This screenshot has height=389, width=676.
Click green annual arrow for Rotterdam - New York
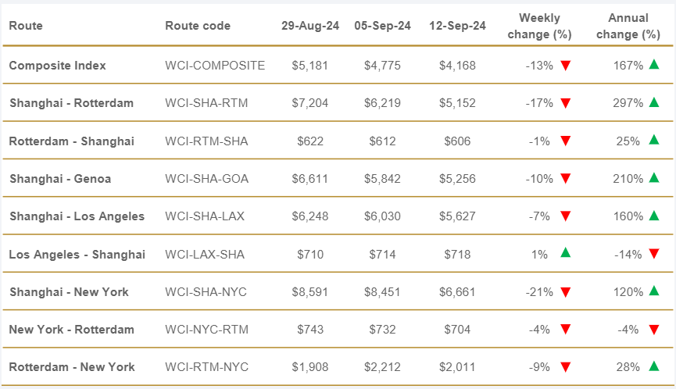click(653, 366)
